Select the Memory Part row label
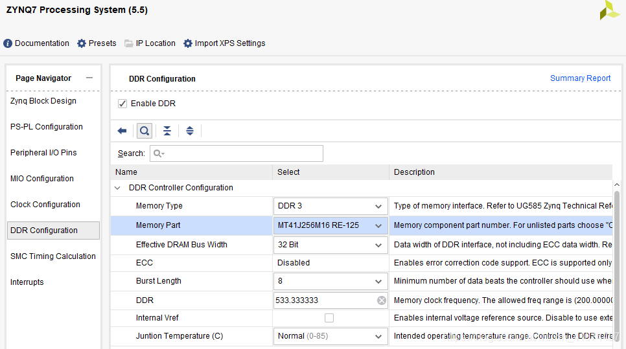Screen dimensions: 626x349 158,225
